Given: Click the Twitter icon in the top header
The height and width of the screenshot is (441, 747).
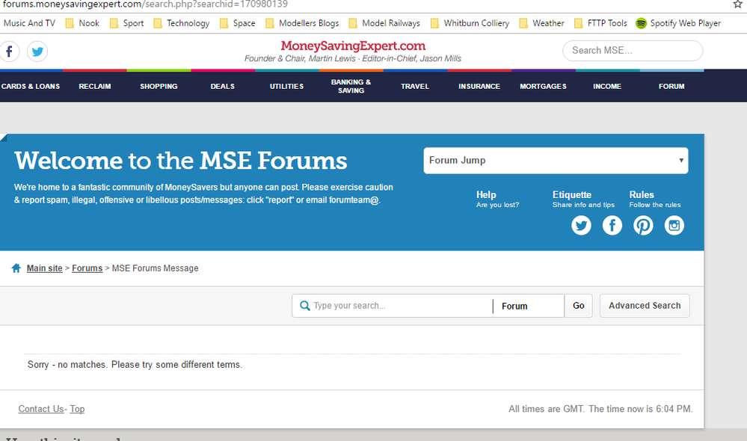Looking at the screenshot, I should coord(37,52).
